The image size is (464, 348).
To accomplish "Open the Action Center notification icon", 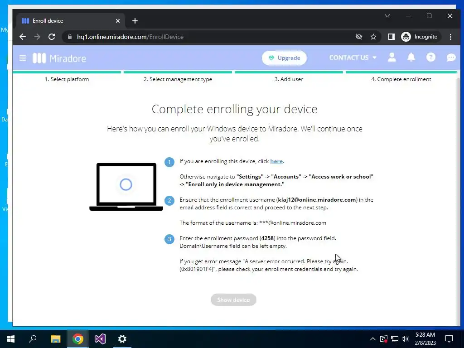I will tap(449, 339).
